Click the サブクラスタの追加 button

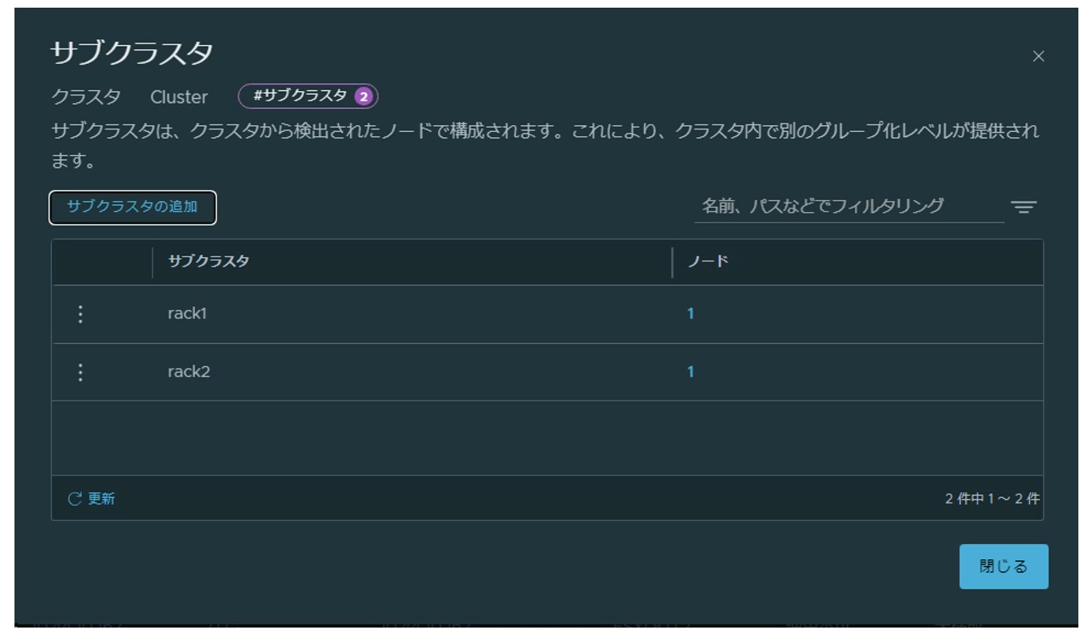[132, 207]
